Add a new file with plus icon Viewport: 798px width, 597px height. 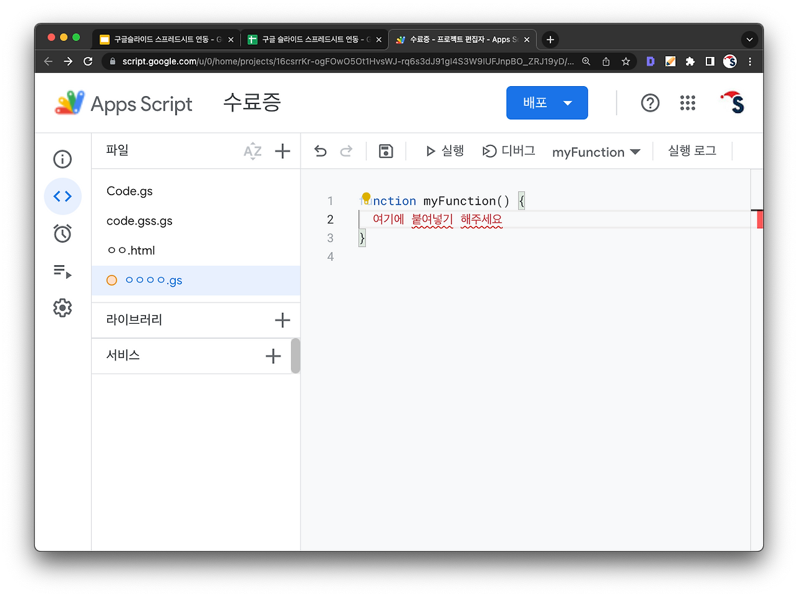point(282,151)
